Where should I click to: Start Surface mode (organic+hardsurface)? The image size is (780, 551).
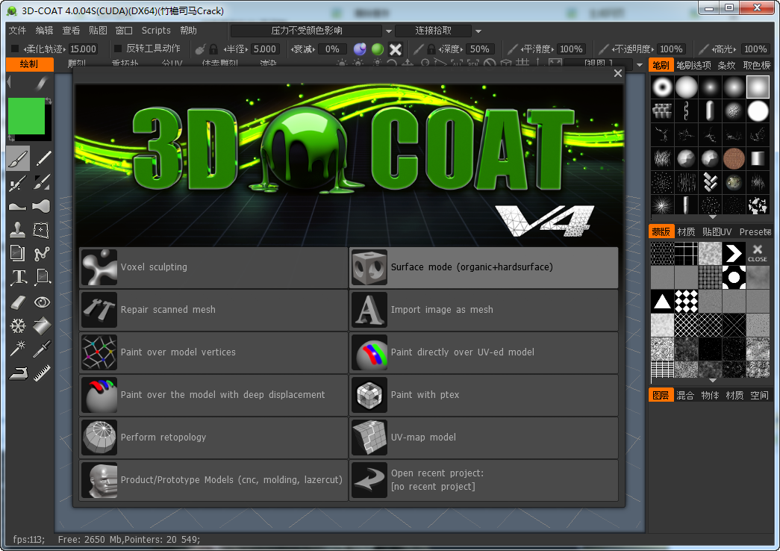coord(484,267)
